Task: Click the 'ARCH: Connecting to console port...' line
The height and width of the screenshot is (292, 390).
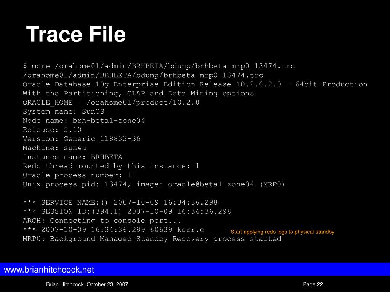Action: [102, 221]
